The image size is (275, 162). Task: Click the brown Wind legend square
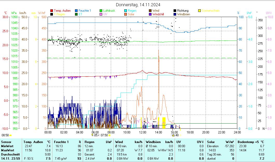click(x=150, y=11)
